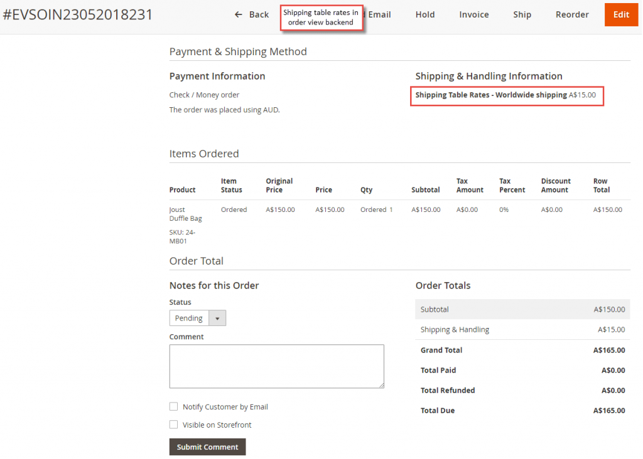
Task: Click the Edit button
Action: click(x=621, y=14)
